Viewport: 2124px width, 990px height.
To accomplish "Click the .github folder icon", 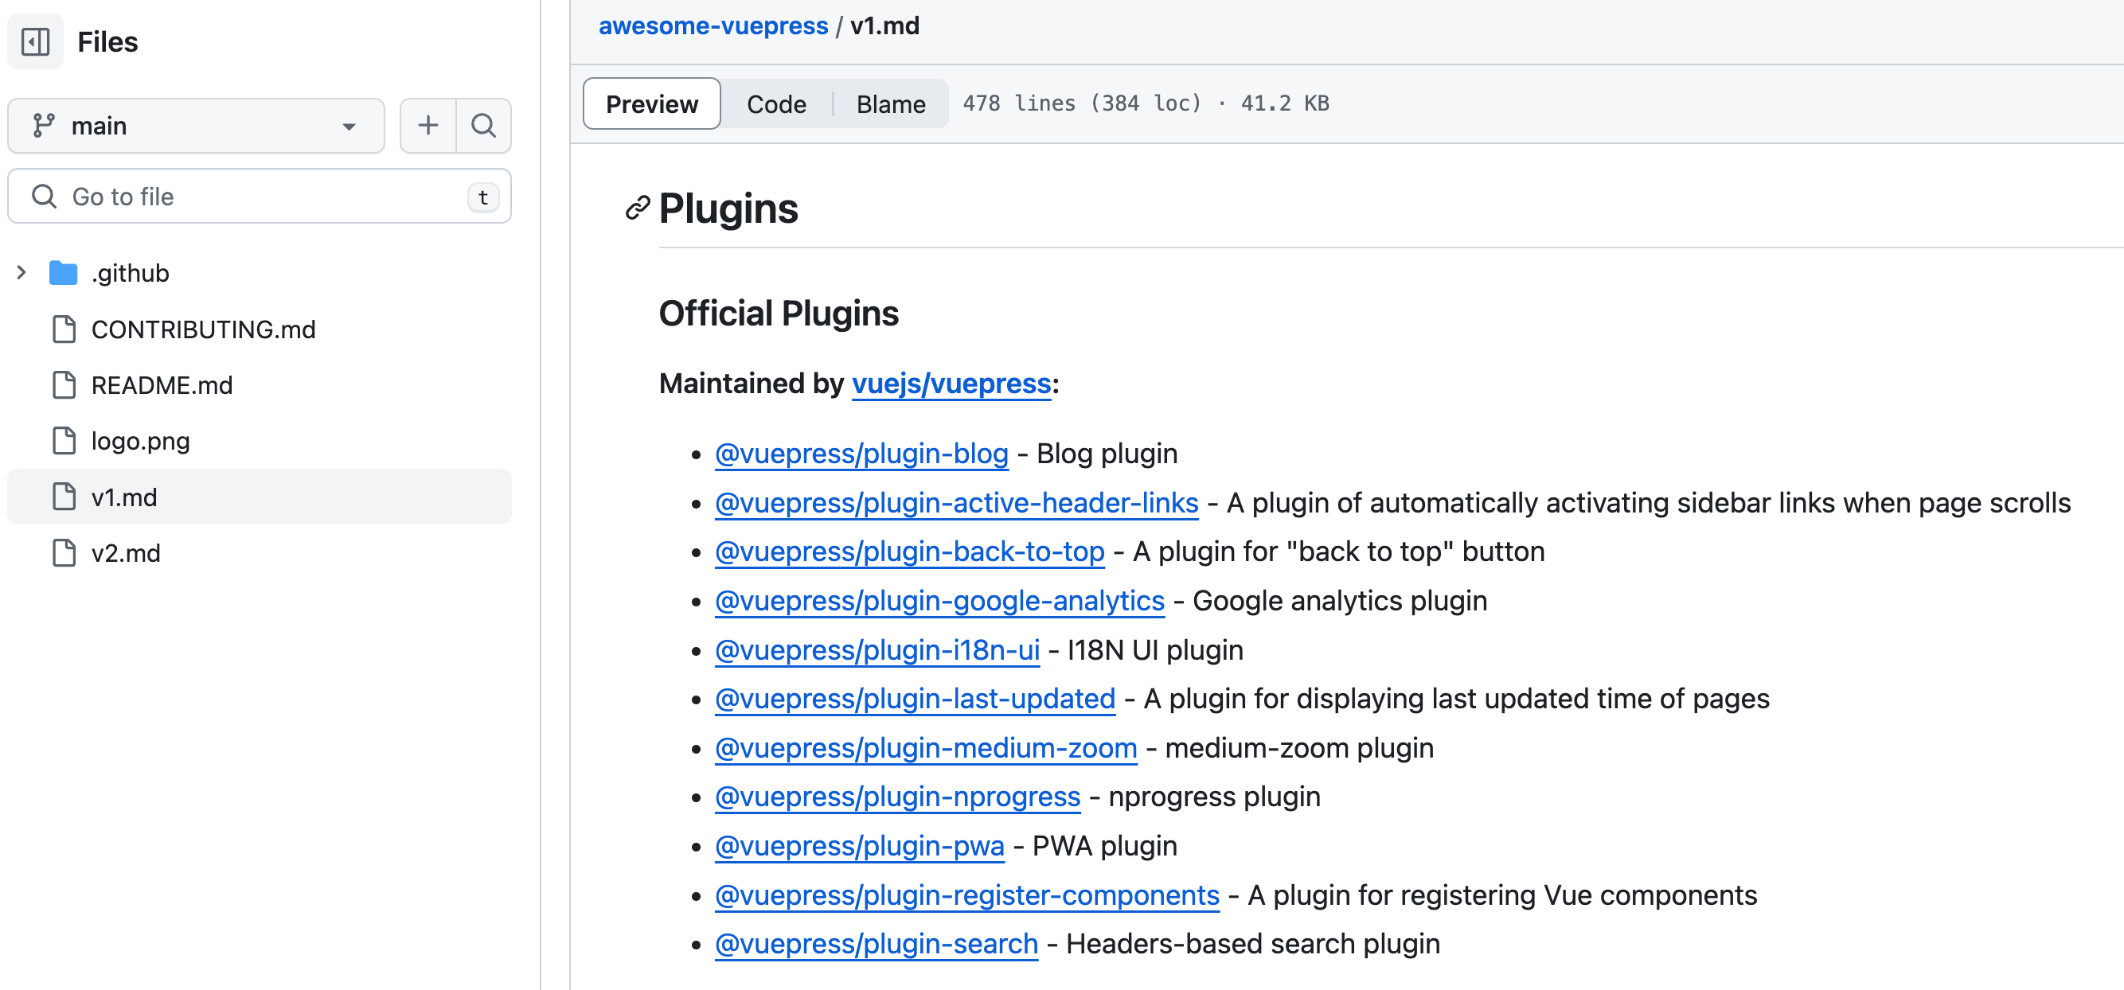I will point(63,273).
